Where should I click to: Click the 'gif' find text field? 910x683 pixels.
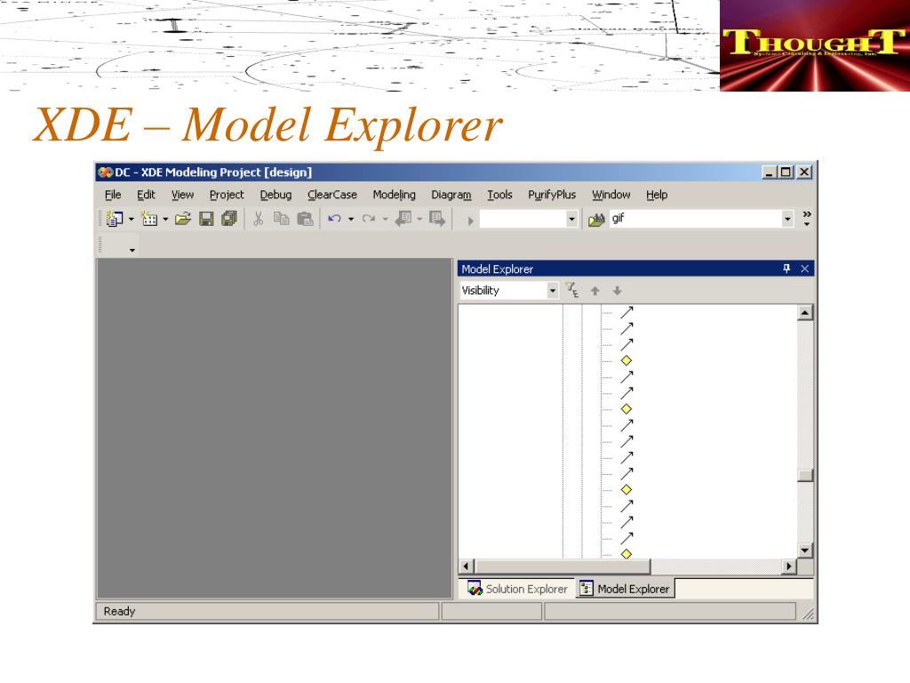[x=695, y=219]
